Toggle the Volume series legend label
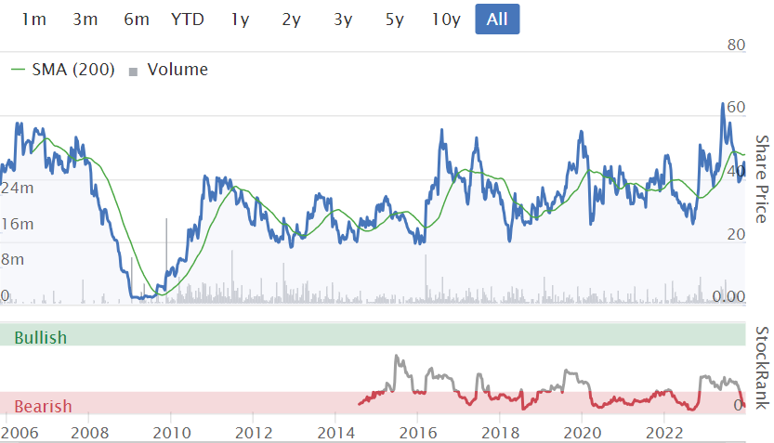 [x=177, y=70]
